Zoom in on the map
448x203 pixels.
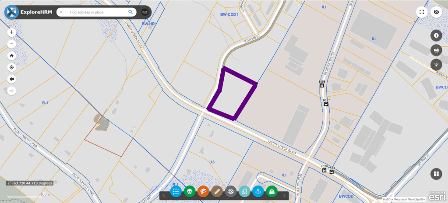[12, 32]
